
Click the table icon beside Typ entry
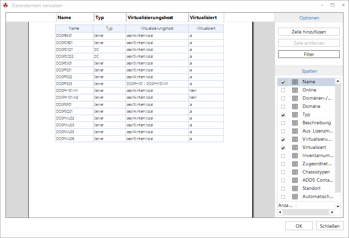(x=295, y=115)
